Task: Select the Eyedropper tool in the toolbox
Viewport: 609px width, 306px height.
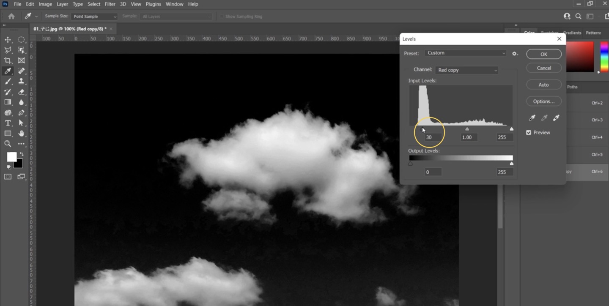Action: (8, 71)
